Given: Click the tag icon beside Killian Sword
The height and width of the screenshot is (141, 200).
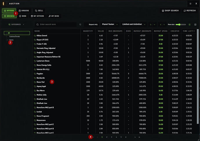Looking at the screenshot, I should click(x=35, y=36).
